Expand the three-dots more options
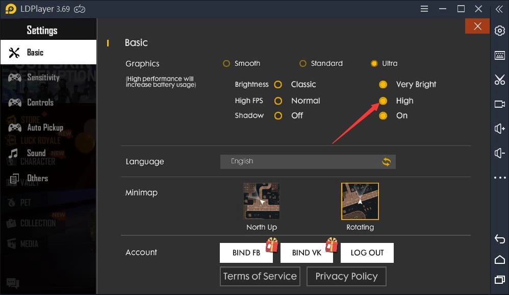Image resolution: width=509 pixels, height=295 pixels. click(x=499, y=178)
